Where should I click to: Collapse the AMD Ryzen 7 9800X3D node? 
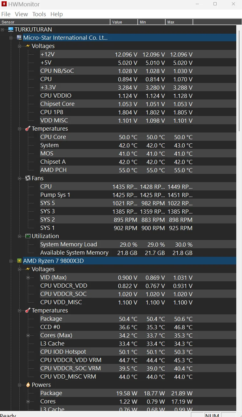(x=11, y=261)
